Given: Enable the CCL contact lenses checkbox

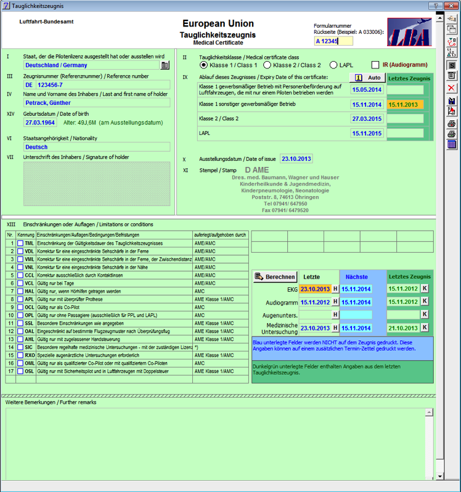Looking at the screenshot, I should click(20, 275).
